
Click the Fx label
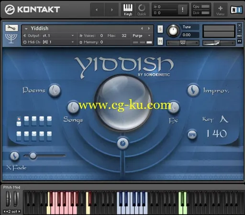[x=173, y=121]
